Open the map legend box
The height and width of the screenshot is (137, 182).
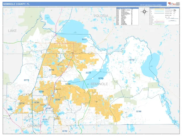point(164,16)
